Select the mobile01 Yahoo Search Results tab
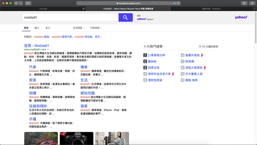This screenshot has height=145, width=257. click(x=128, y=9)
